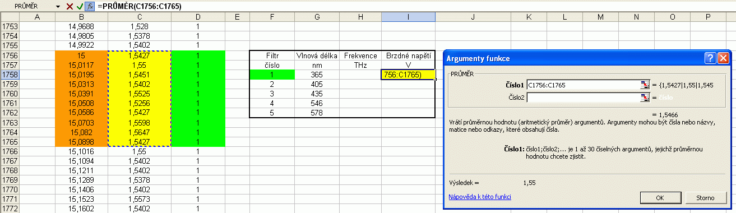The width and height of the screenshot is (736, 213).
Task: Click cell containing 1,528
Action: (139, 26)
